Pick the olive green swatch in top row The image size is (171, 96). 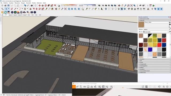coord(155,35)
